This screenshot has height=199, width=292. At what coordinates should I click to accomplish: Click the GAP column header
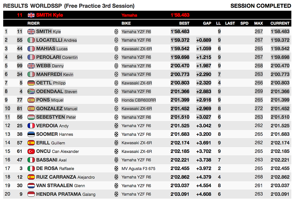point(207,23)
